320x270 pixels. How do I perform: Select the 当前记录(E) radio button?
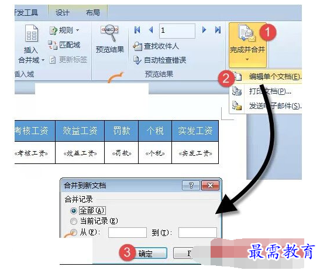tap(74, 221)
